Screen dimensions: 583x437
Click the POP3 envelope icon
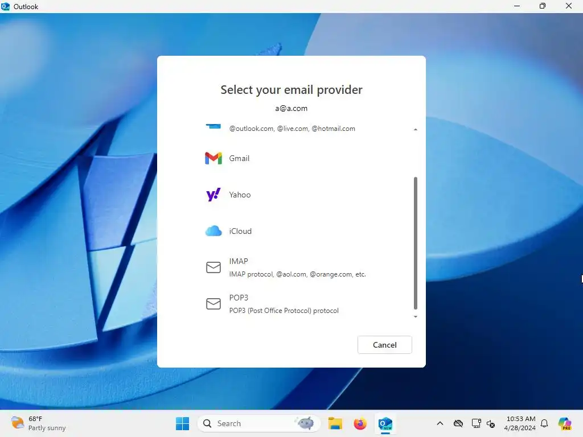click(214, 304)
